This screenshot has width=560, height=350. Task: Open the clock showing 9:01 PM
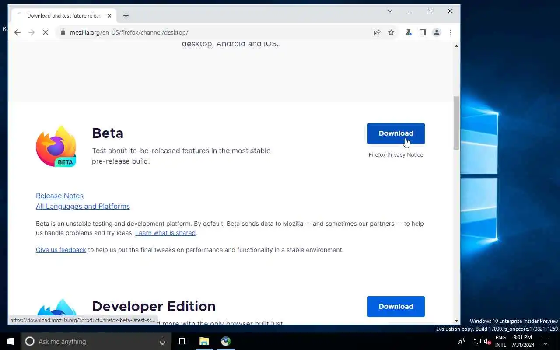click(522, 341)
